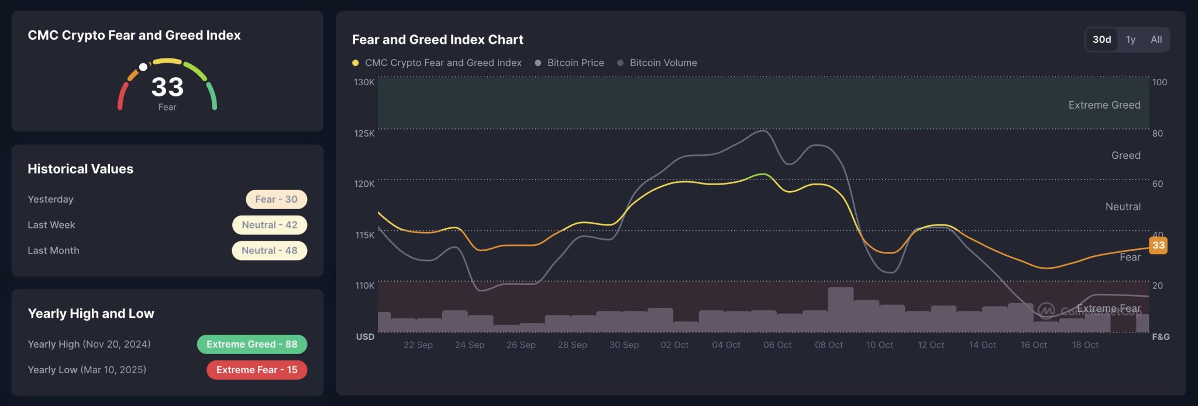Viewport: 1198px width, 406px height.
Task: Select the 1y time range tab
Action: click(1130, 40)
